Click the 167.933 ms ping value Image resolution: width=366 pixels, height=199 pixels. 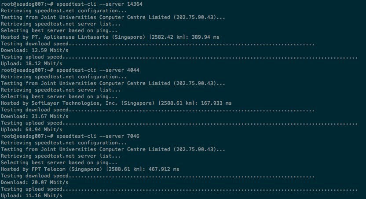tap(216, 103)
